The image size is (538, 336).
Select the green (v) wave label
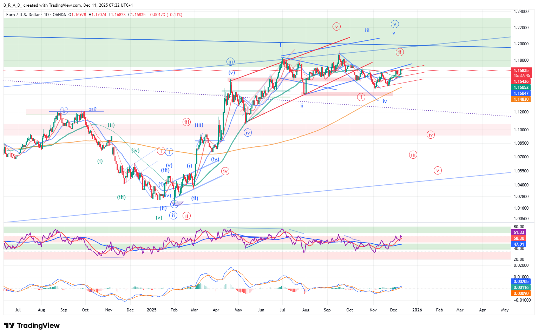(159, 217)
